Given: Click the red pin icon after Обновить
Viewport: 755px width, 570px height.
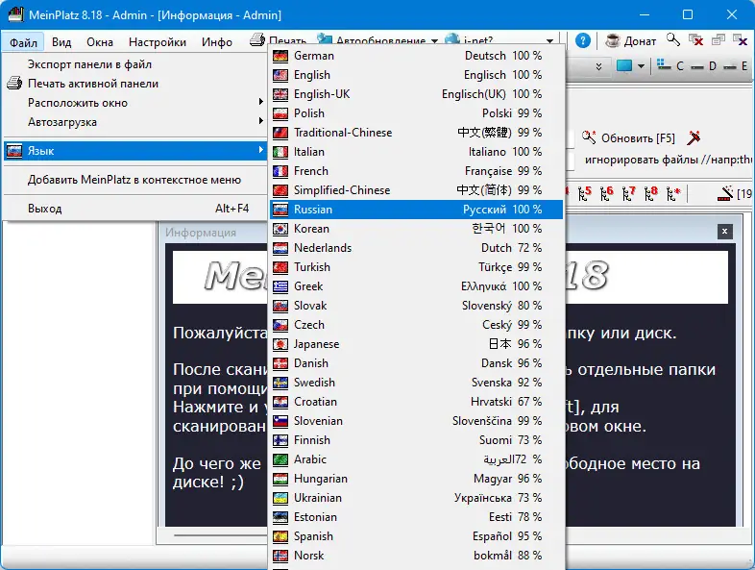Looking at the screenshot, I should pos(694,137).
